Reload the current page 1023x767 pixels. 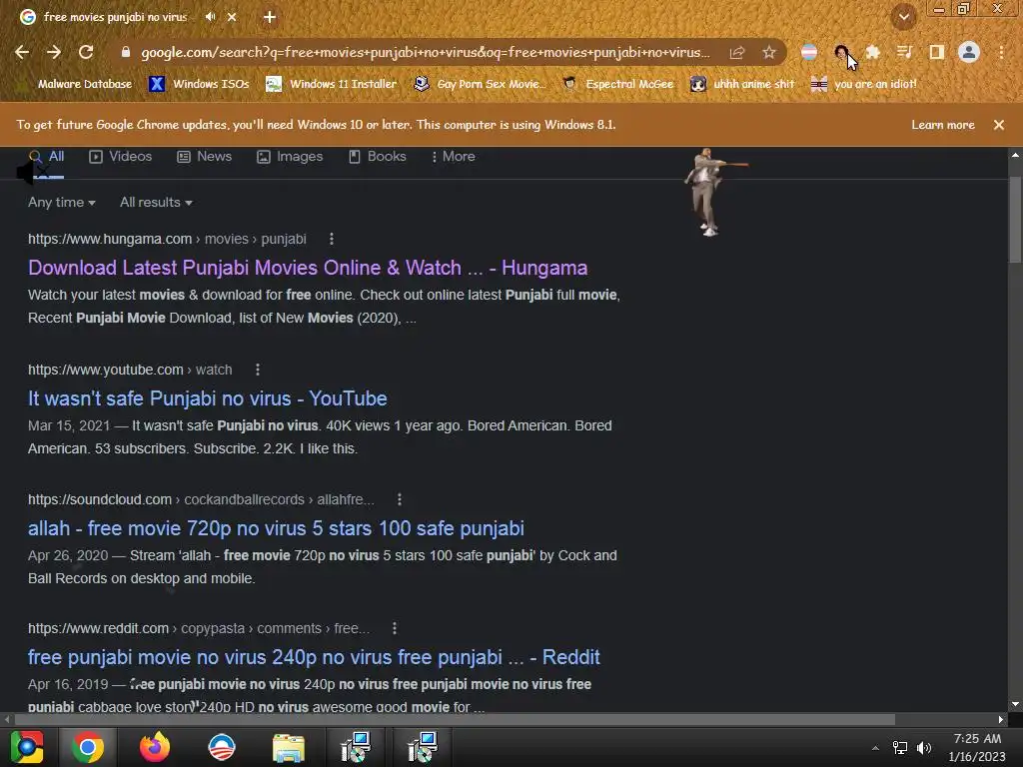(86, 52)
